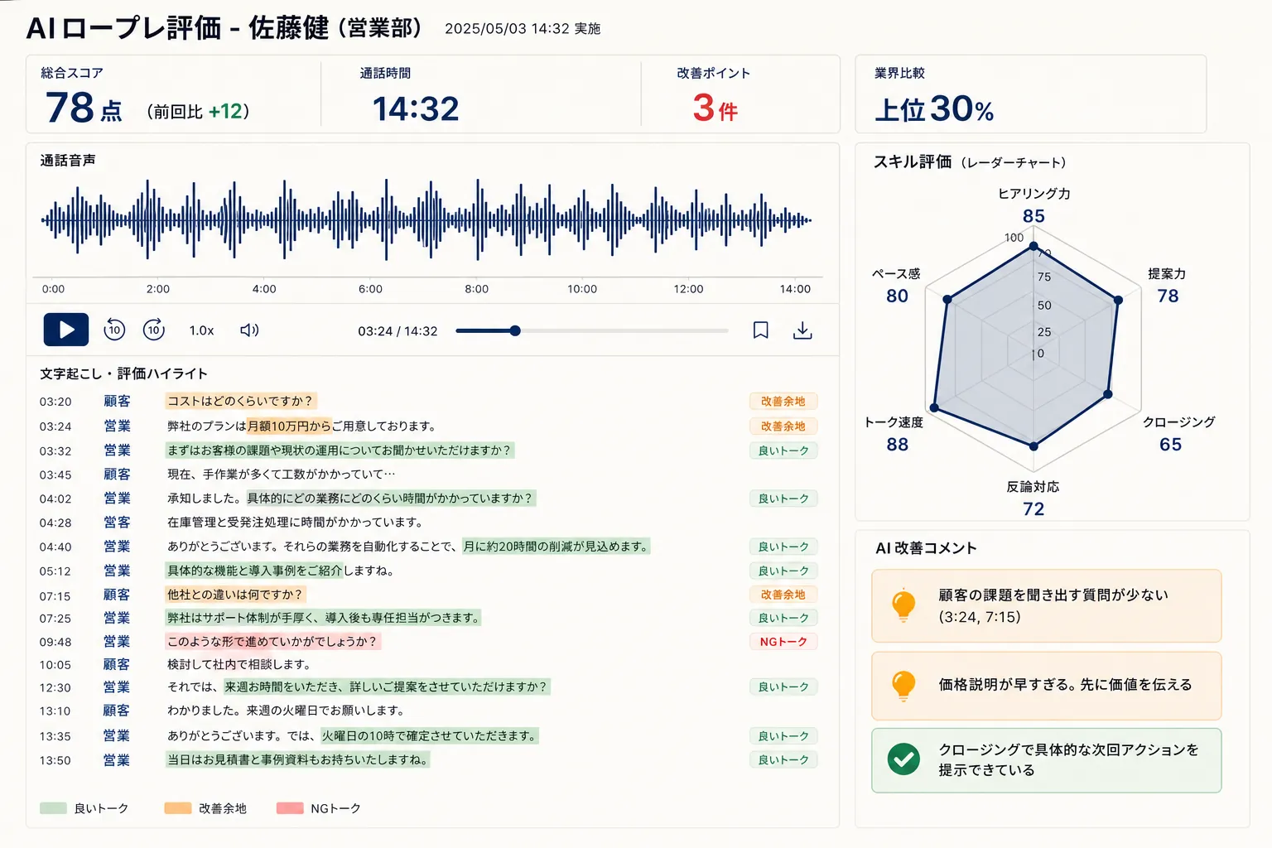
Task: Select the line 検討して社内で相談します。
Action: pyautogui.click(x=239, y=665)
